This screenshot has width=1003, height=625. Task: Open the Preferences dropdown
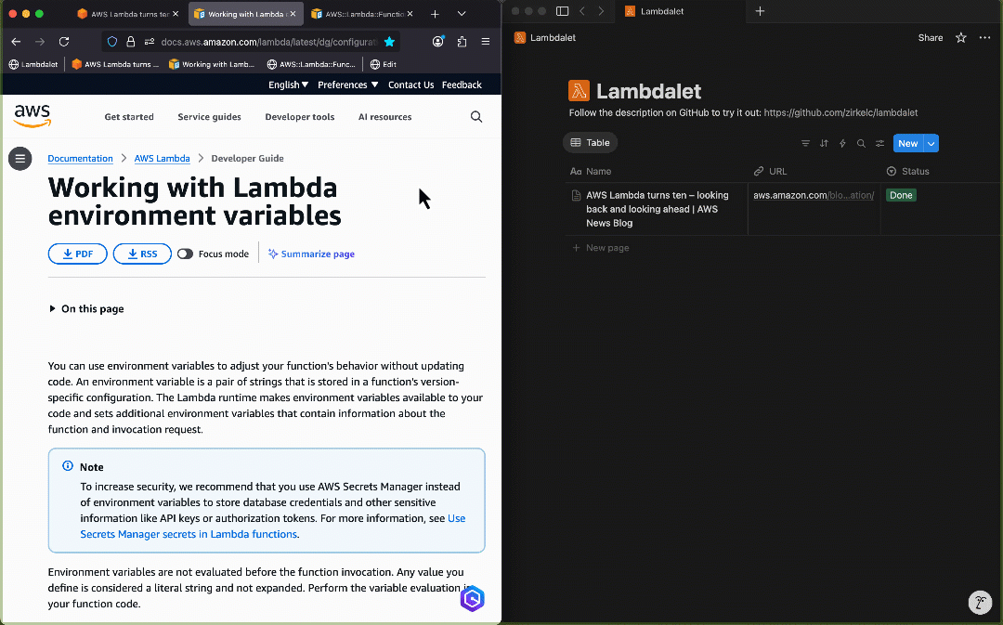348,85
